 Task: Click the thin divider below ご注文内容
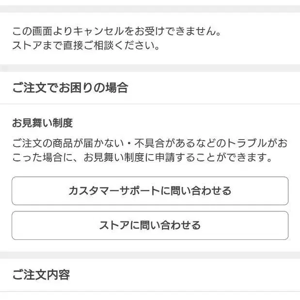point(150,292)
